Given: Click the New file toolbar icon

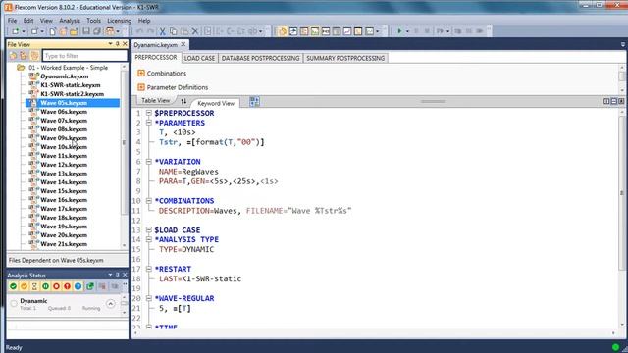Looking at the screenshot, I should (x=53, y=31).
